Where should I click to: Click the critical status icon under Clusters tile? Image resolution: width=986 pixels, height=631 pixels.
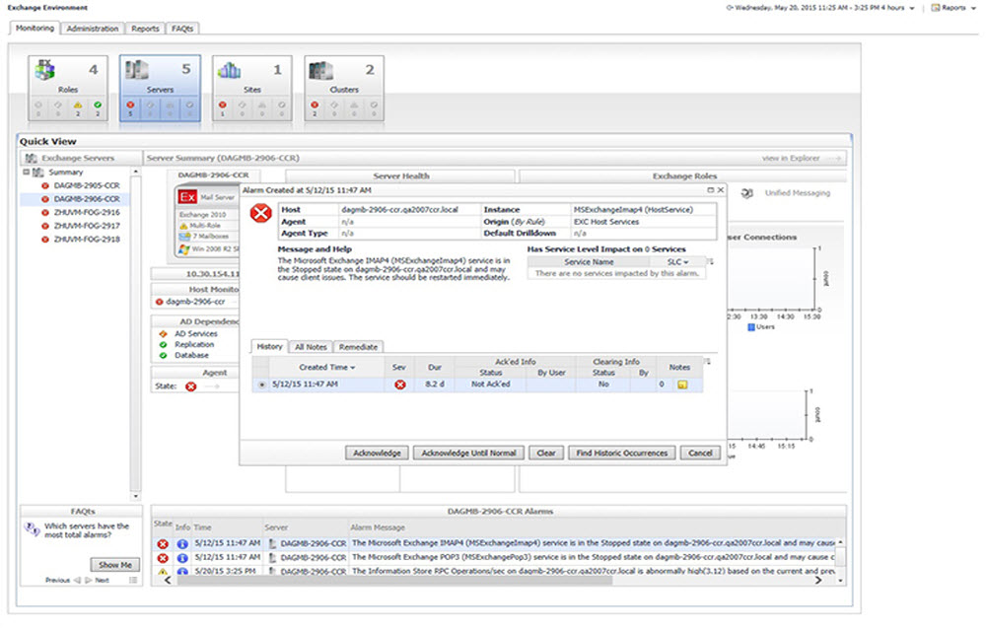[x=316, y=105]
